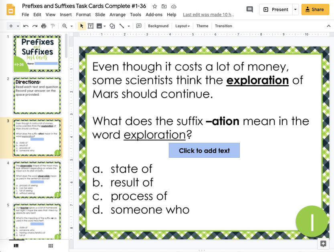This screenshot has width=334, height=252.
Task: Move presentation to a folder
Action: pyautogui.click(x=164, y=6)
